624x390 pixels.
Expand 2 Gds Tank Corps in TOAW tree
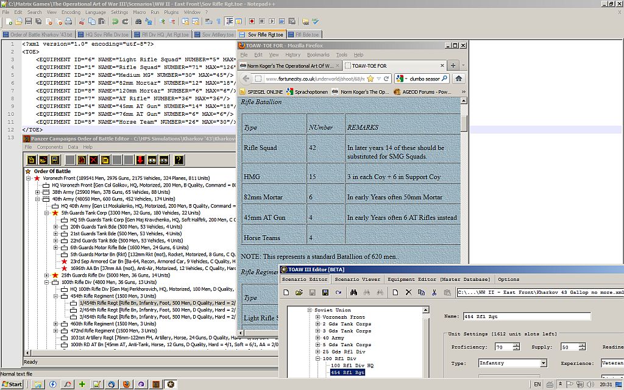[317, 324]
